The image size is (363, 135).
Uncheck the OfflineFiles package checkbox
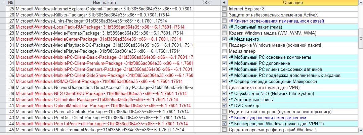[x=224, y=99]
